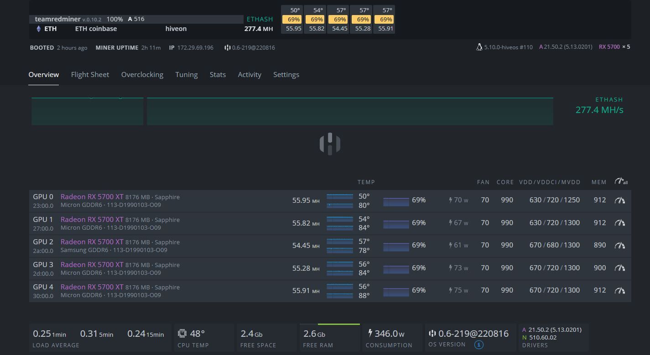Click GPU 2 Radeon RX 5700 XT name
This screenshot has width=650, height=355.
coord(92,242)
